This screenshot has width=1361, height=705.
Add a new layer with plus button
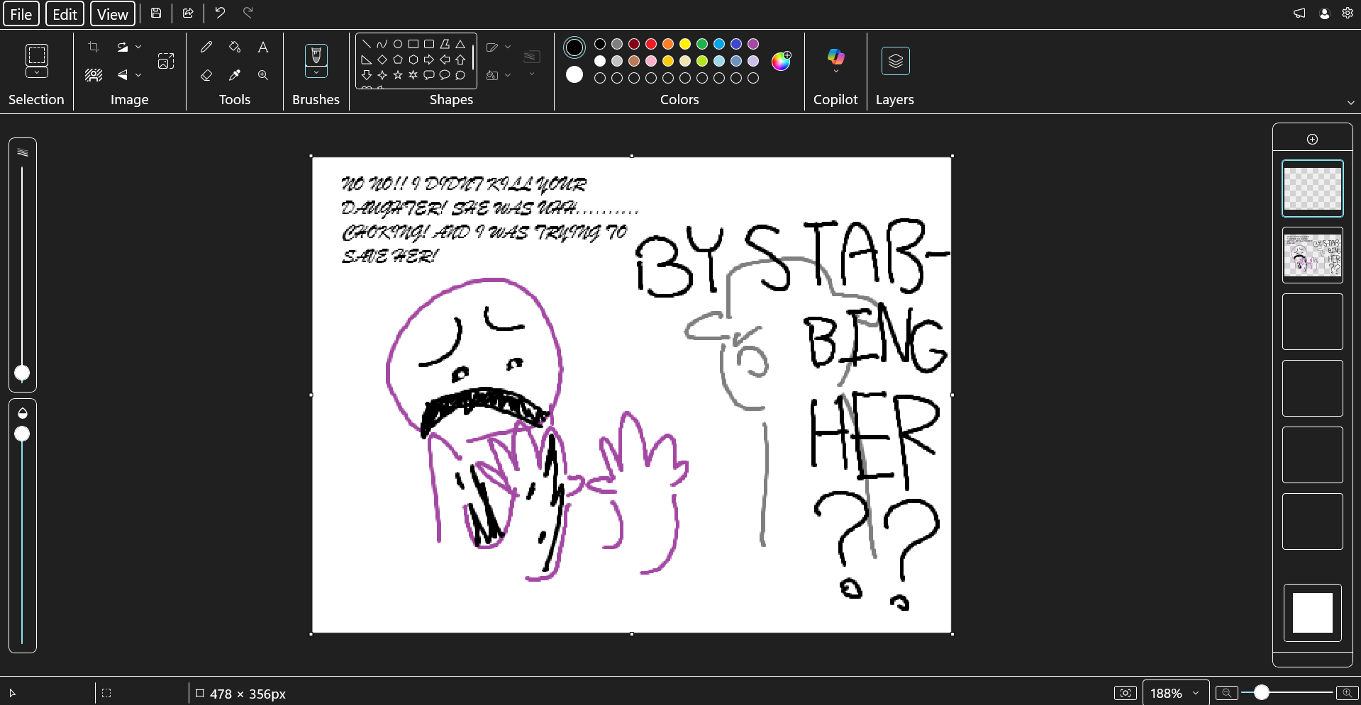click(1312, 139)
